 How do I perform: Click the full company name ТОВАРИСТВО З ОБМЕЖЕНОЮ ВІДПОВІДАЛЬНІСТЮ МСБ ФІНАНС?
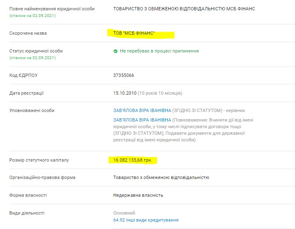184,9
